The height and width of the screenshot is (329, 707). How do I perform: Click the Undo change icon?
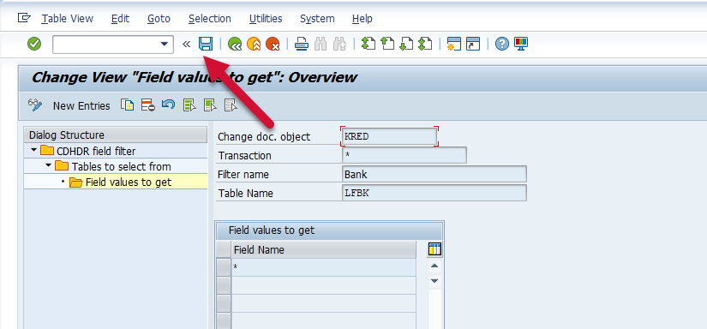click(x=168, y=105)
